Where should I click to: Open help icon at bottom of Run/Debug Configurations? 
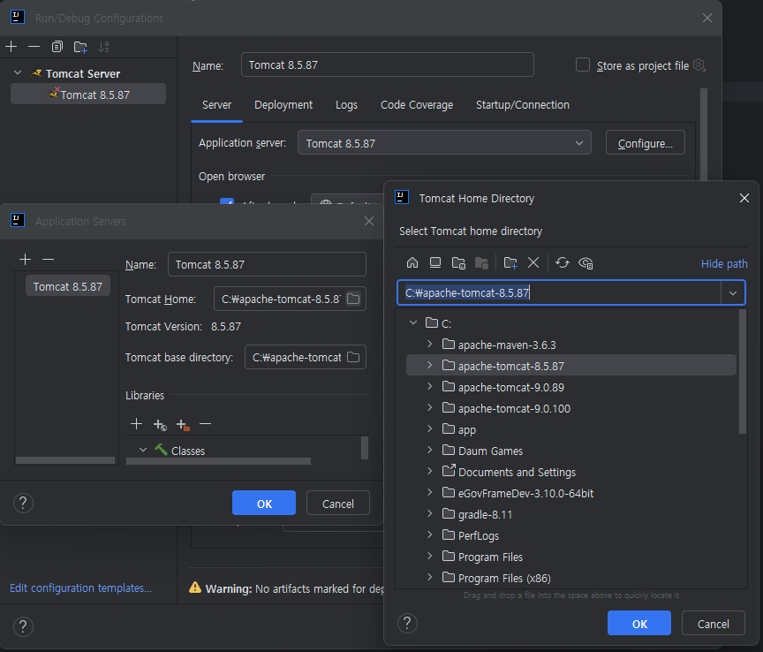tap(23, 626)
